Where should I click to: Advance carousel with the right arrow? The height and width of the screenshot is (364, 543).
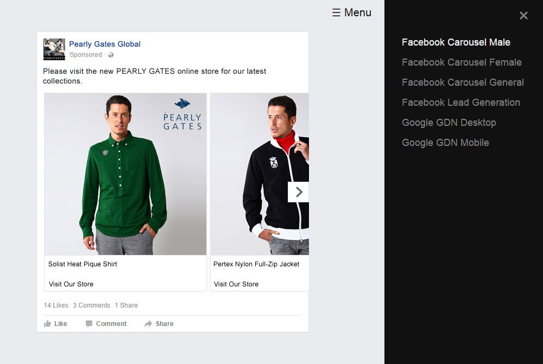298,192
